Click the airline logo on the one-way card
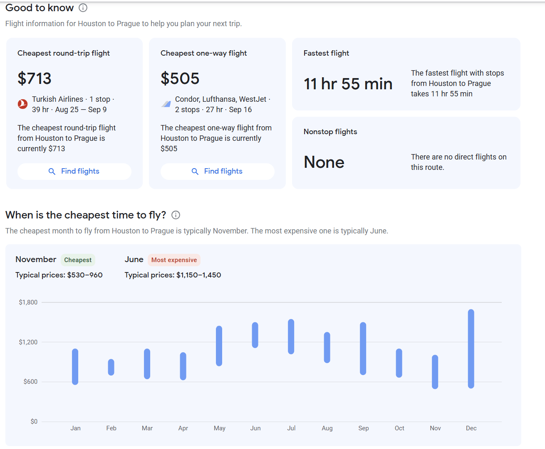 tap(166, 104)
